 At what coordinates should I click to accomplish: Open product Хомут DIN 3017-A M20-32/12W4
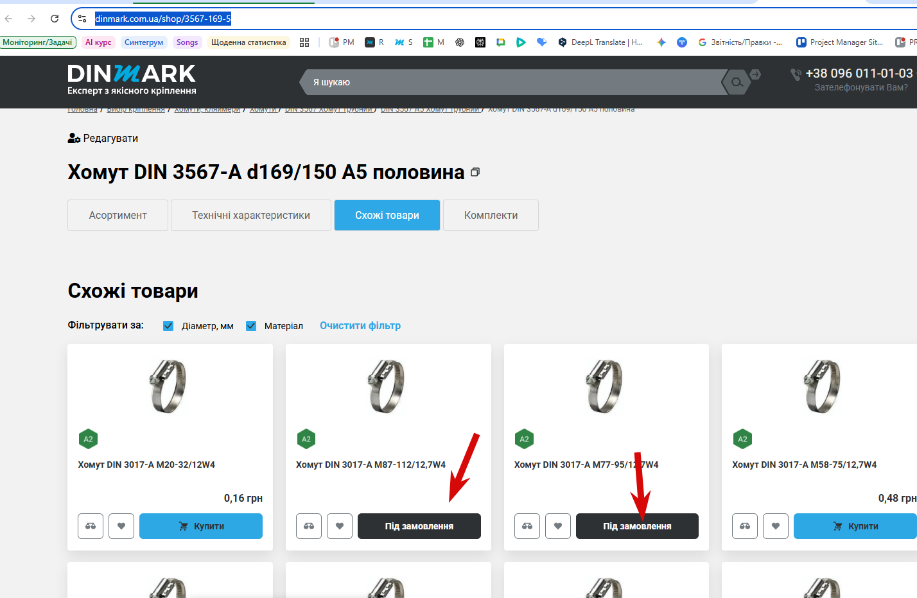pyautogui.click(x=146, y=465)
